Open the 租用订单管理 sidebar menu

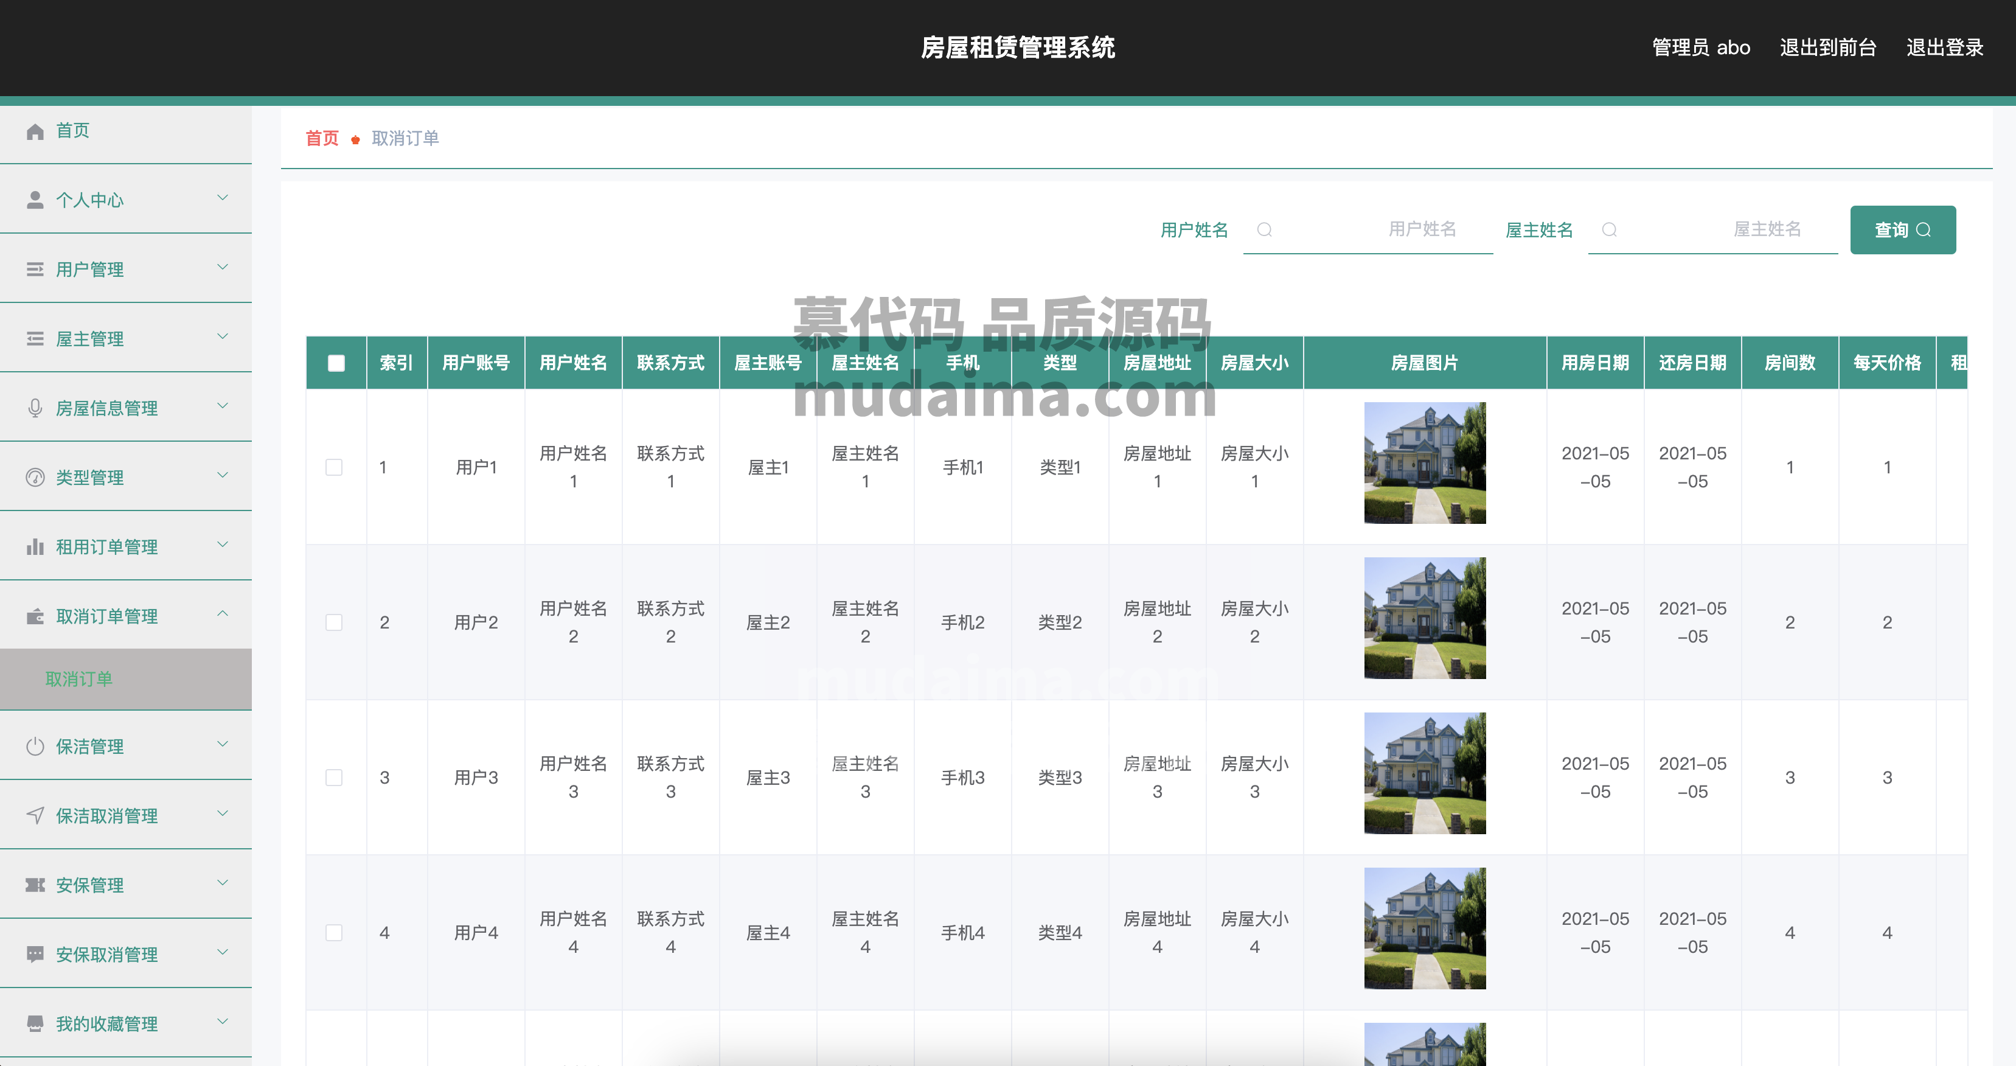click(x=126, y=546)
